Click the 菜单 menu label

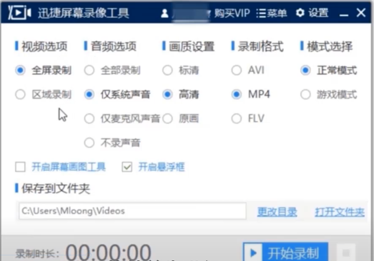pyautogui.click(x=277, y=13)
